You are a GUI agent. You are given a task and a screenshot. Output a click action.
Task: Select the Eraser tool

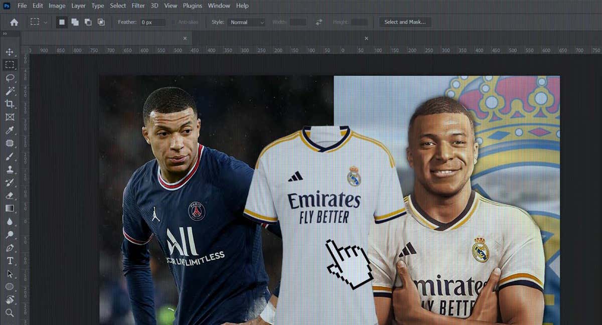[10, 196]
